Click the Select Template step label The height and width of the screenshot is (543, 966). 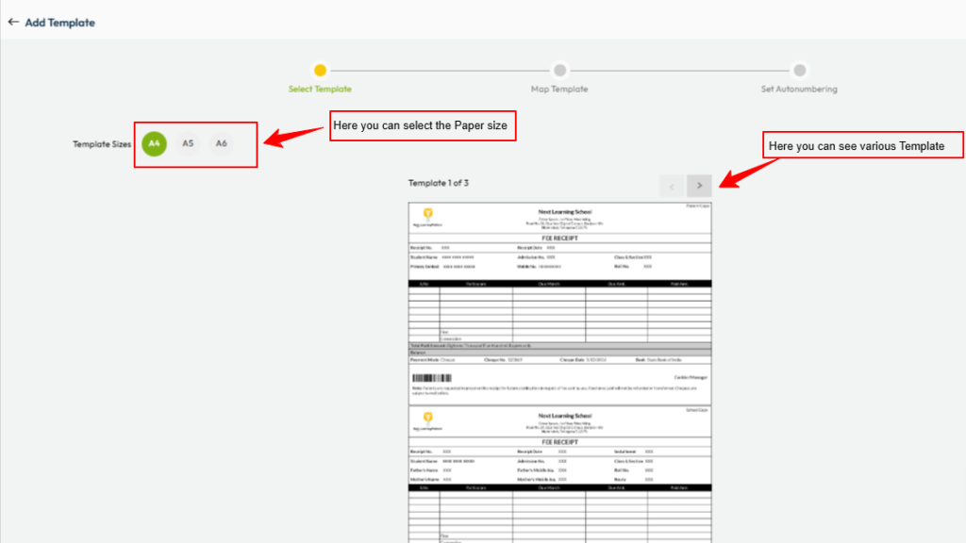coord(320,90)
